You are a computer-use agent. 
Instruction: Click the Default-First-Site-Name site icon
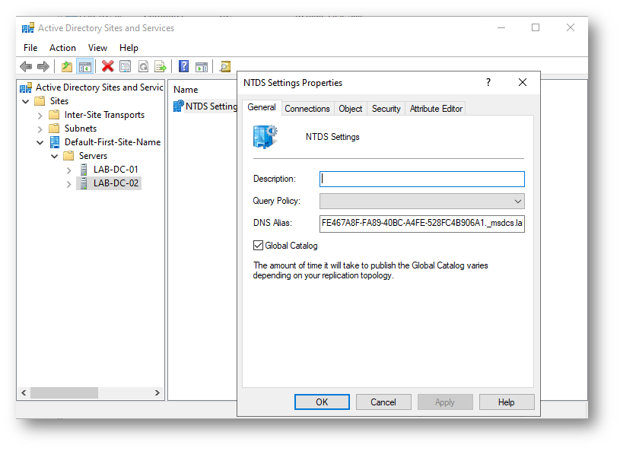[55, 142]
